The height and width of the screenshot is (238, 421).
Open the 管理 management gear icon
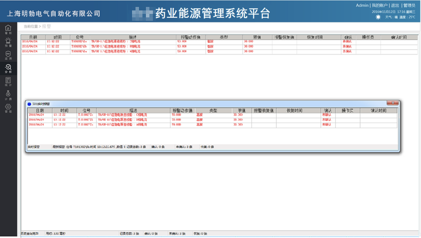8,108
